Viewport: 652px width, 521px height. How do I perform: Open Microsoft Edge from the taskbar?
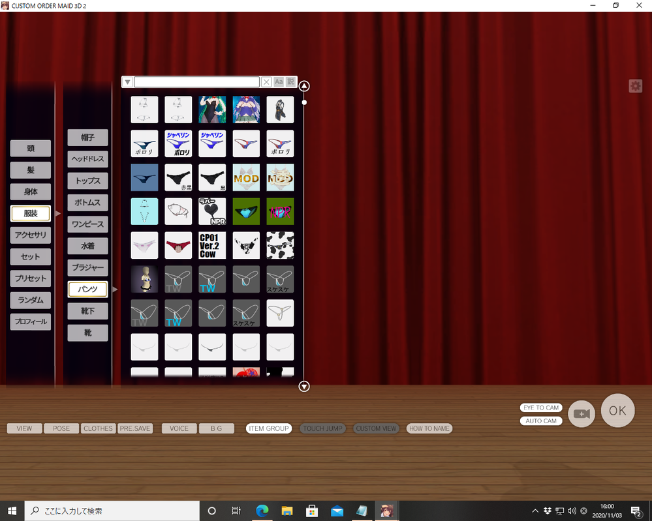click(x=262, y=511)
